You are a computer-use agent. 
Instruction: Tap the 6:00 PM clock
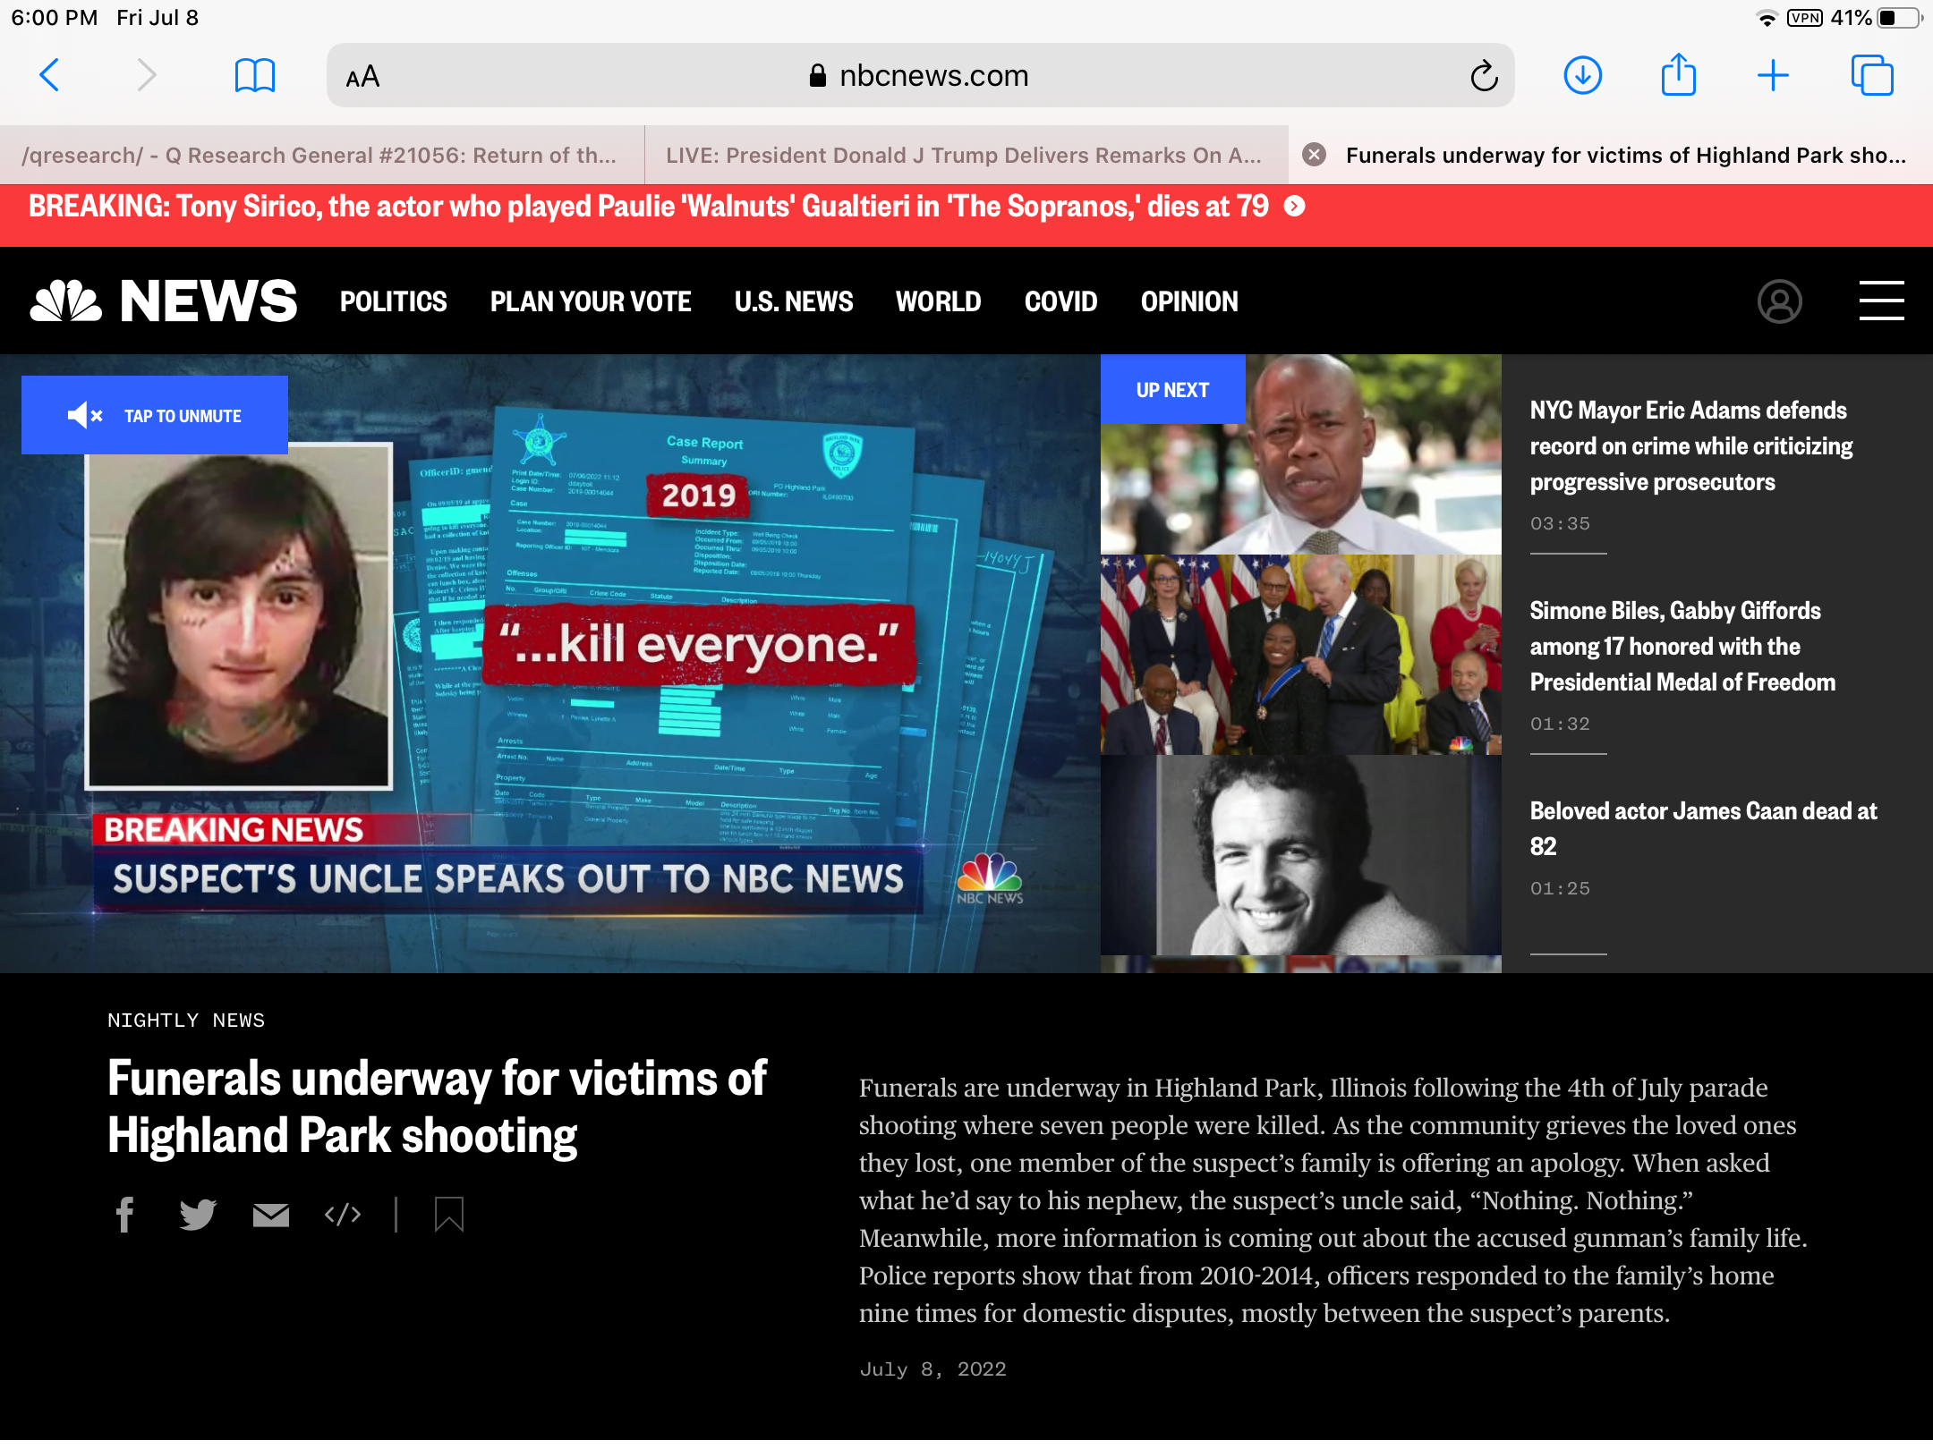(54, 18)
